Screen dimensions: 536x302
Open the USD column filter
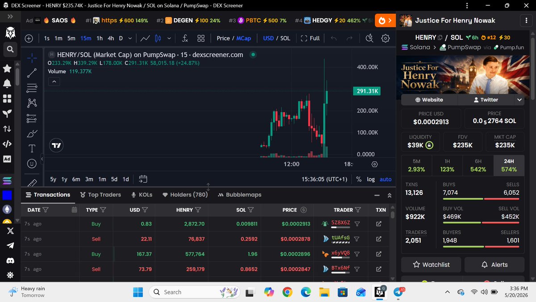[145, 209]
